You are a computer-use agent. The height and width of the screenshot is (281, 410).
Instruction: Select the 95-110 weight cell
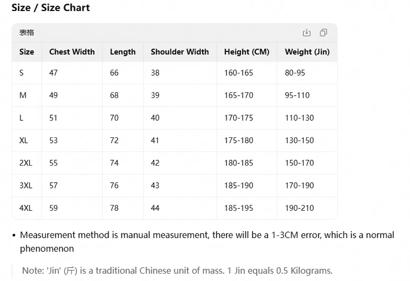(x=307, y=95)
